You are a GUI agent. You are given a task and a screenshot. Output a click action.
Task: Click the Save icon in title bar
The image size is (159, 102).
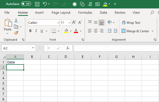coord(37,4)
